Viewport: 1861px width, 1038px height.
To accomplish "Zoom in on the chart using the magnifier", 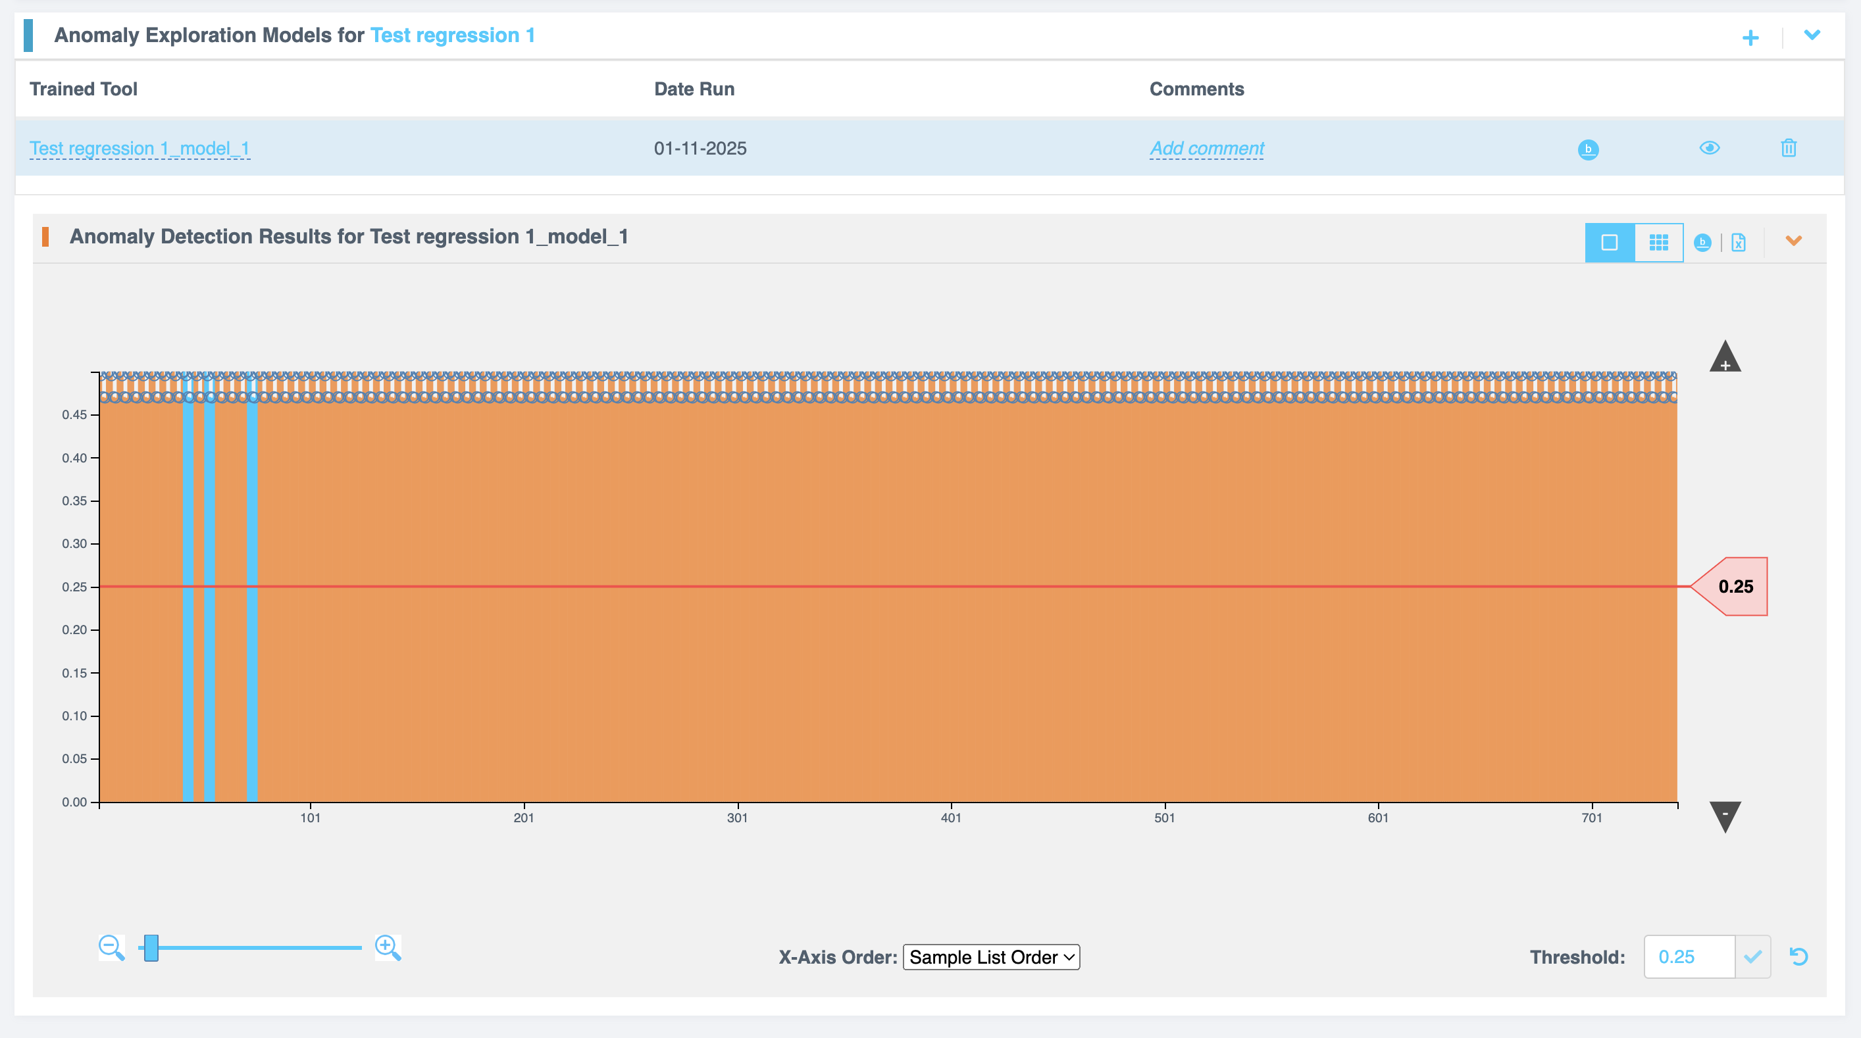I will tap(388, 947).
